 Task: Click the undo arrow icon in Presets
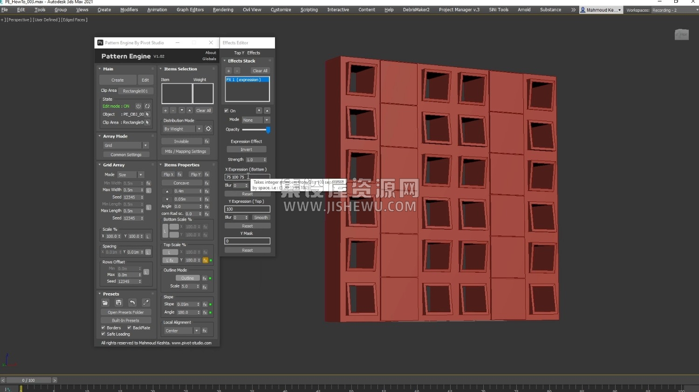point(132,303)
